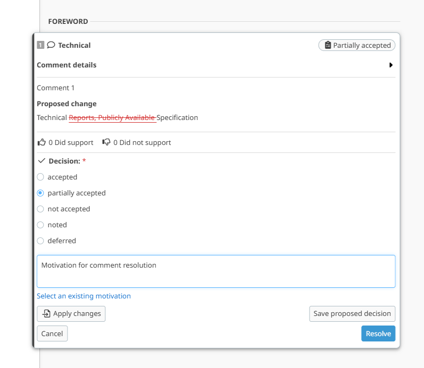Viewport: 424px width, 368px height.
Task: Mark the decision as noted
Action: point(40,225)
